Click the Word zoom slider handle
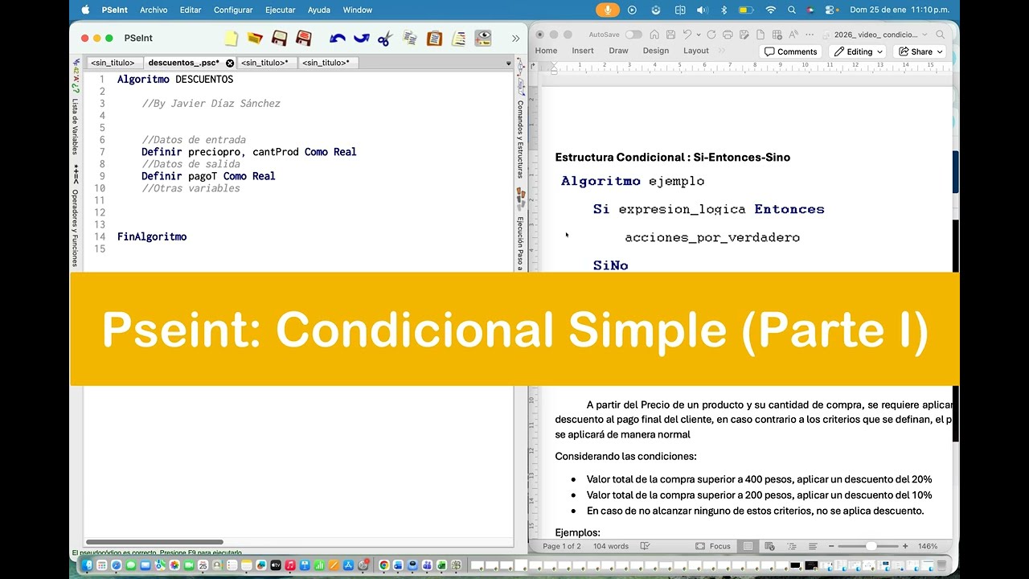The image size is (1029, 579). pos(871,546)
